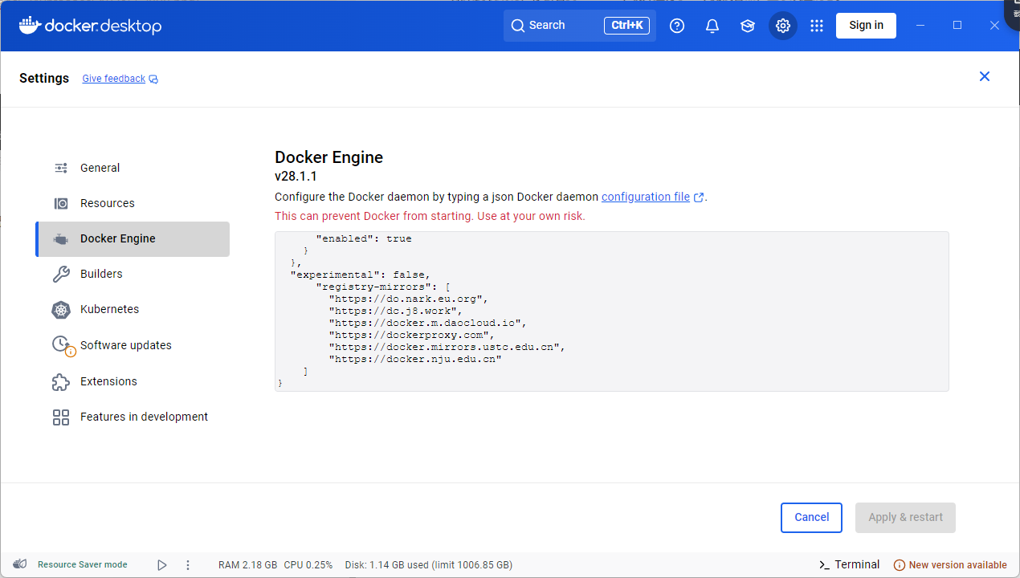Open the notifications bell icon
Image resolution: width=1020 pixels, height=578 pixels.
click(712, 26)
